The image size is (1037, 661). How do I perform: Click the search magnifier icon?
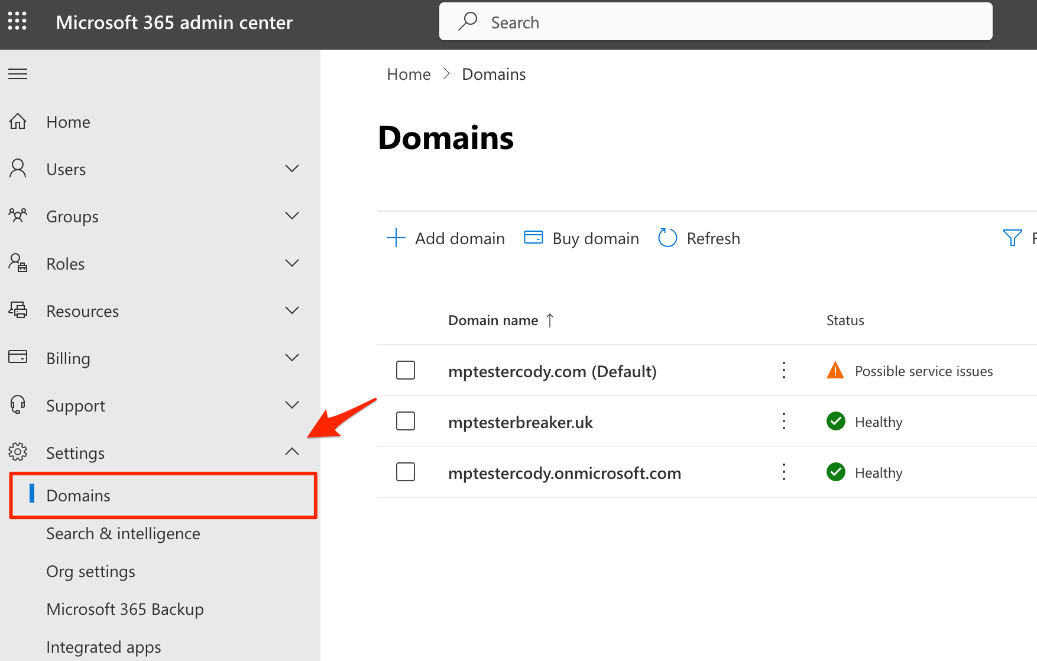tap(468, 22)
